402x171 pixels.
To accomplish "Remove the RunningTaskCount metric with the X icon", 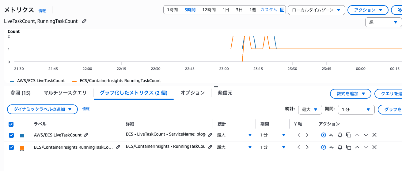I will 374,147.
